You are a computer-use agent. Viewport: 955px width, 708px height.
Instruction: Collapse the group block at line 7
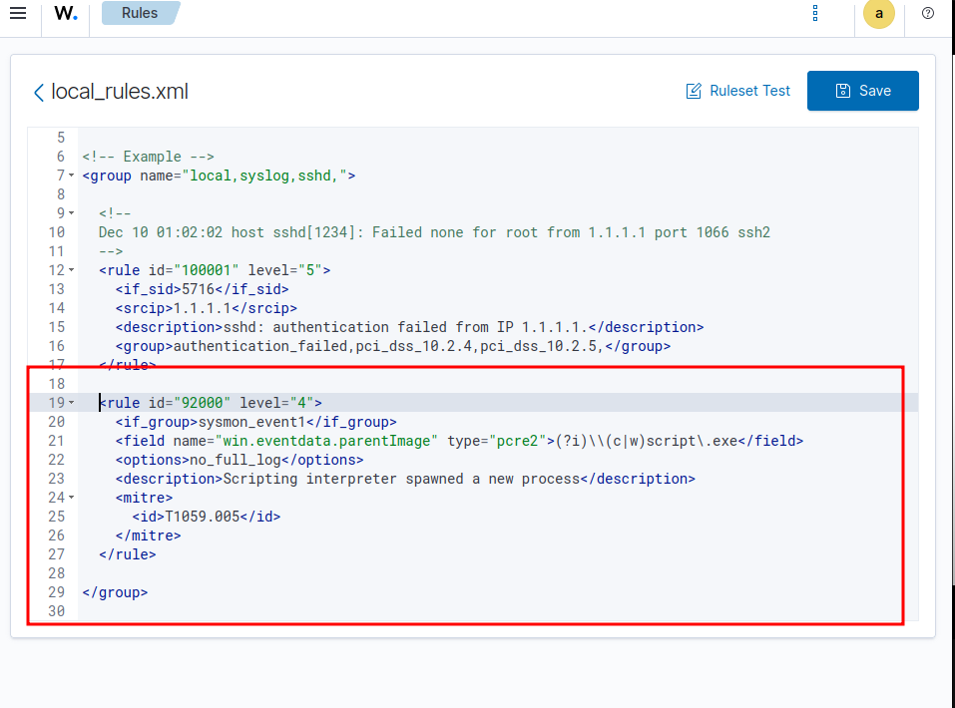[x=72, y=176]
